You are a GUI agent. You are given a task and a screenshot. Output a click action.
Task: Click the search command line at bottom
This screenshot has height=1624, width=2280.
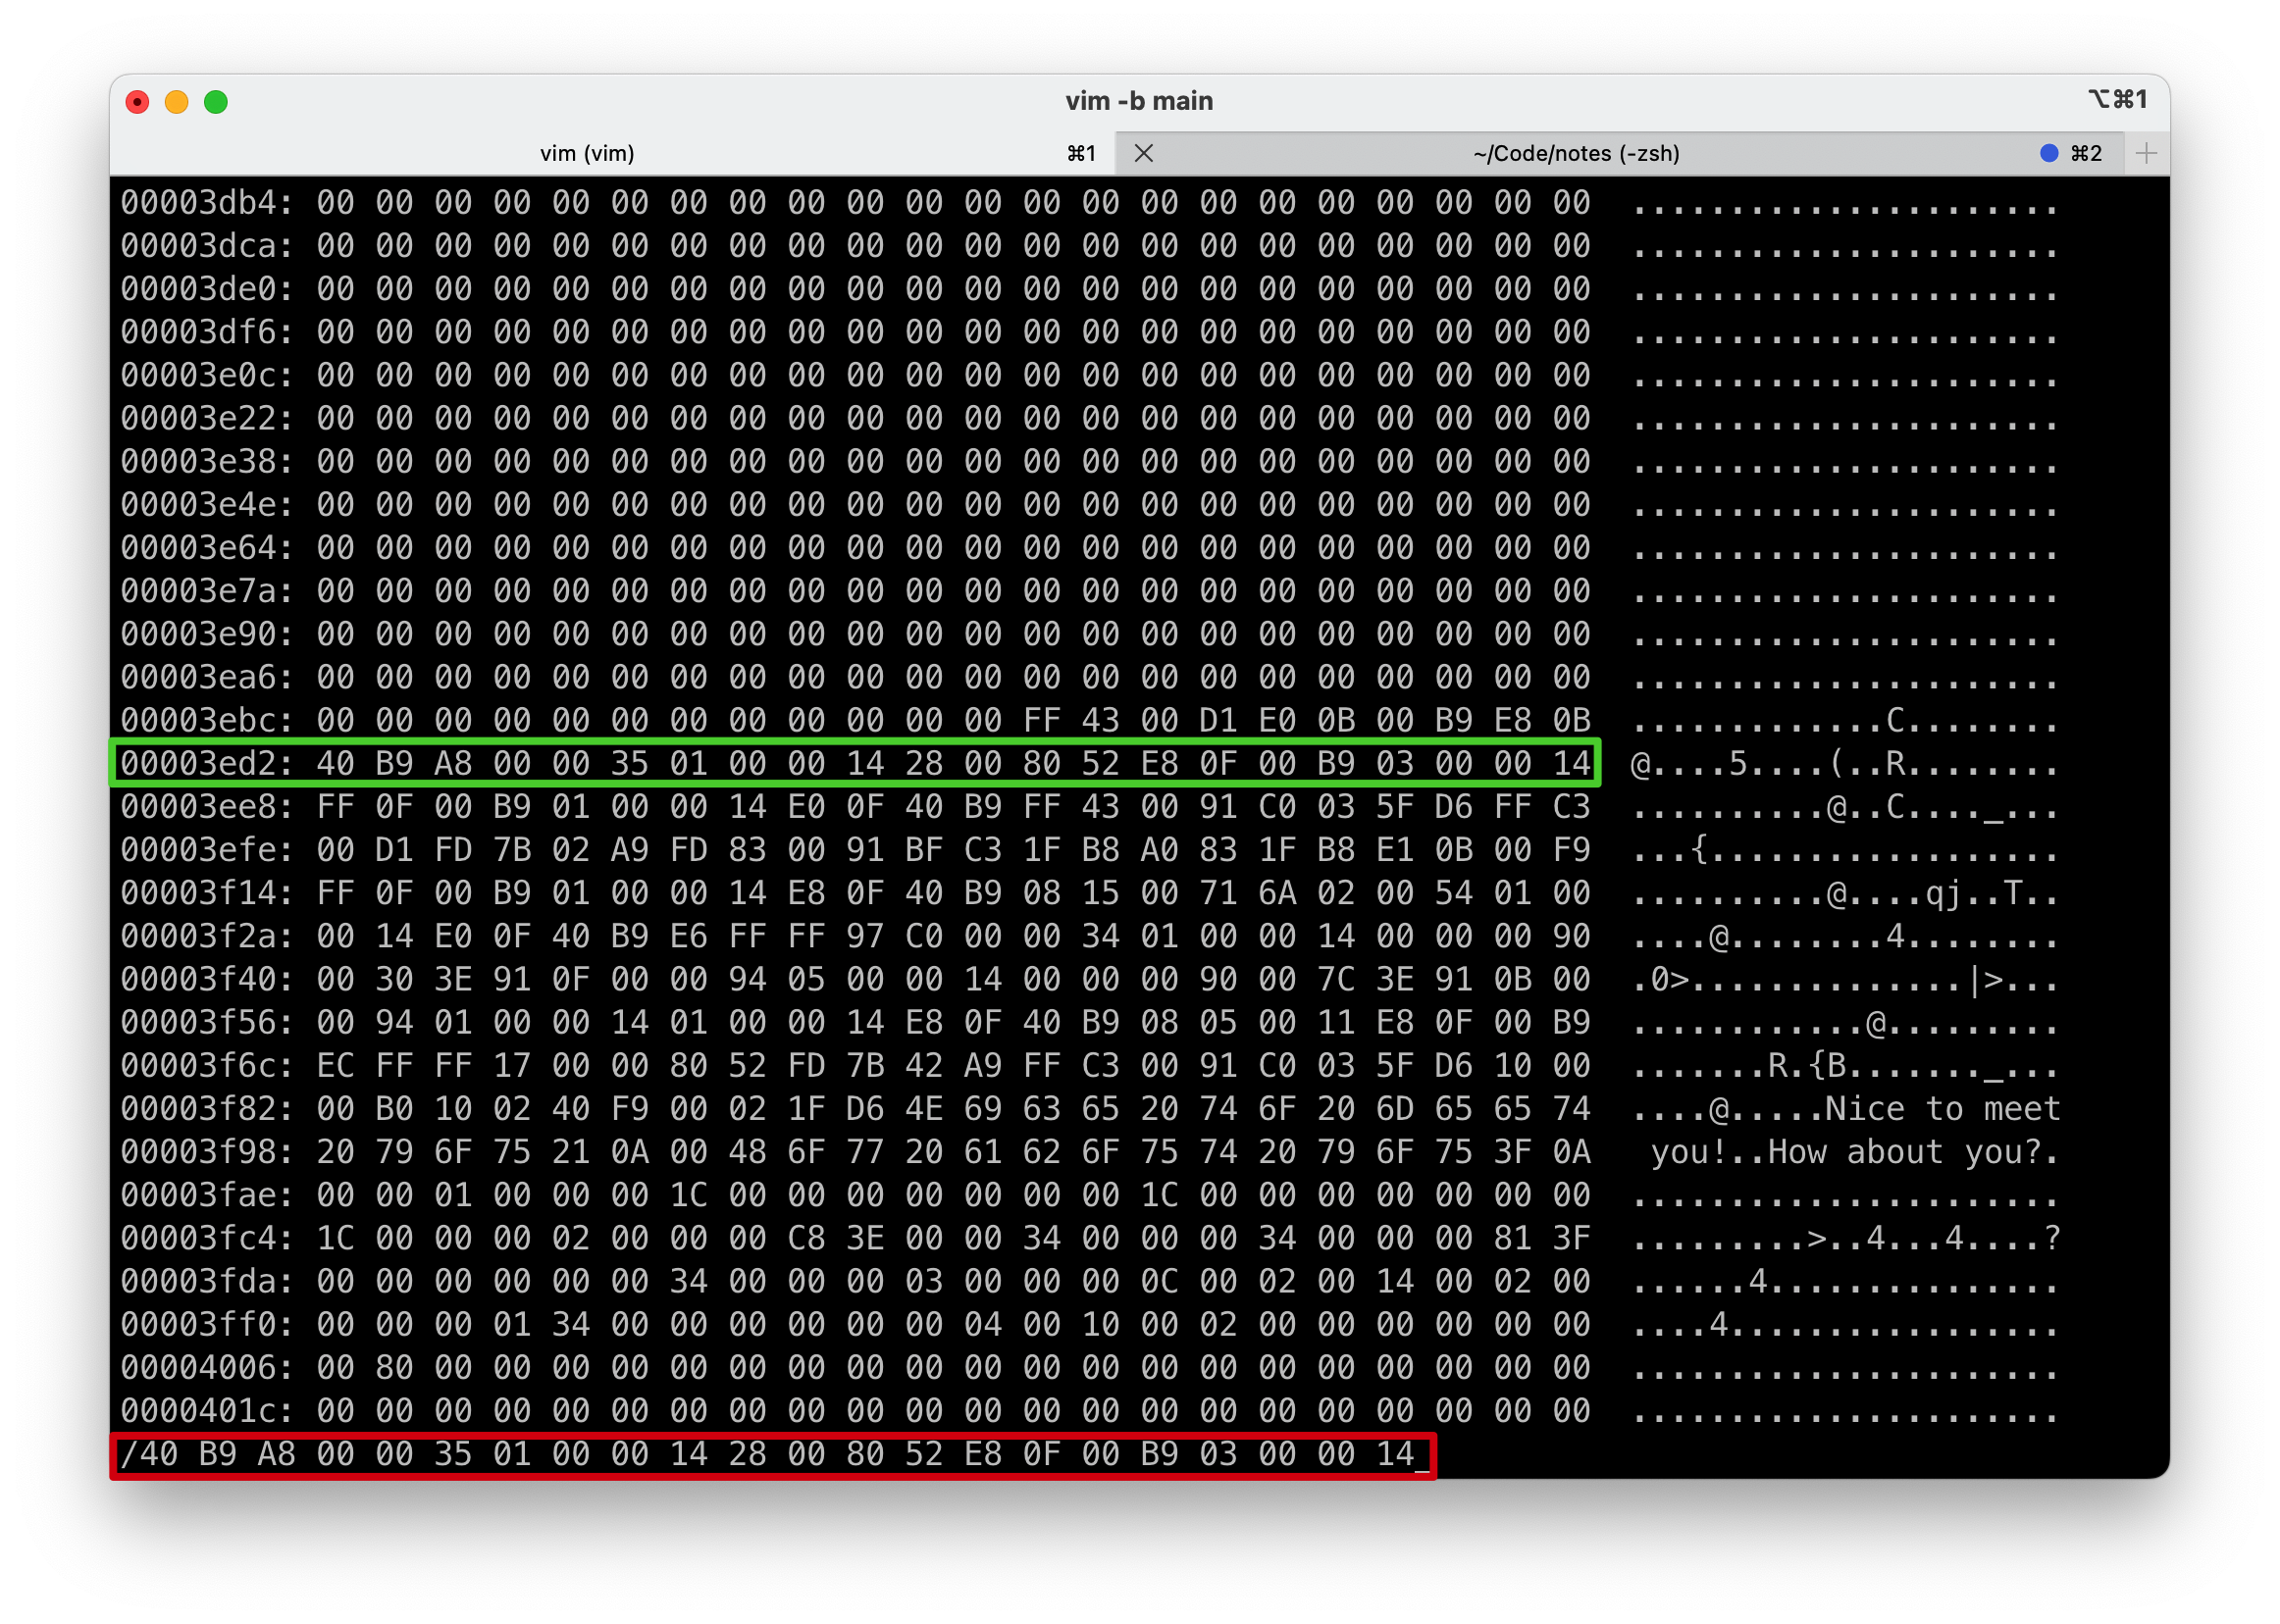[770, 1454]
